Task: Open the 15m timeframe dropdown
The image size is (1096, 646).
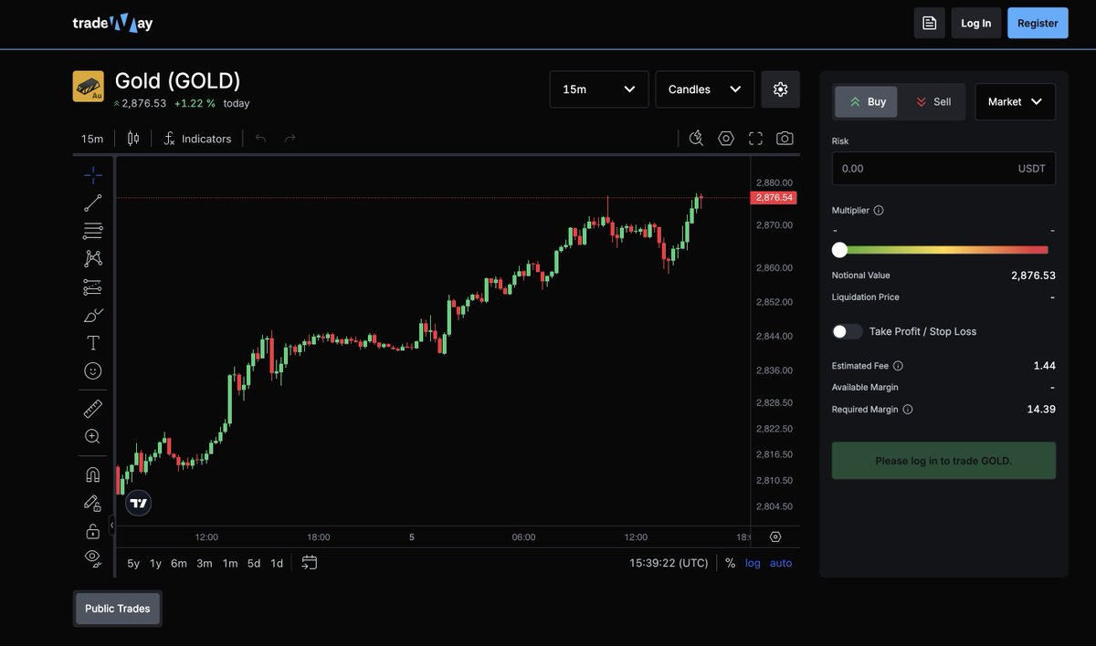Action: pos(598,89)
